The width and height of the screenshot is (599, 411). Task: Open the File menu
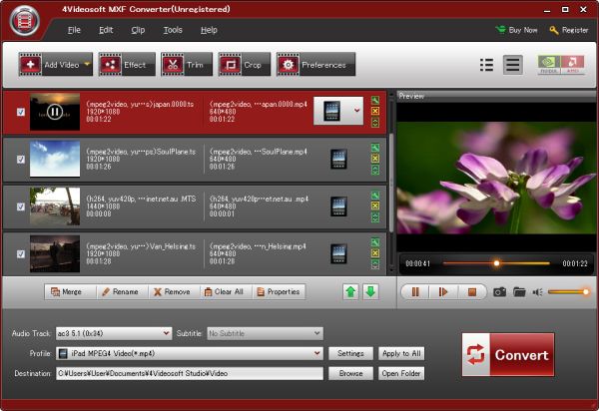coord(74,30)
